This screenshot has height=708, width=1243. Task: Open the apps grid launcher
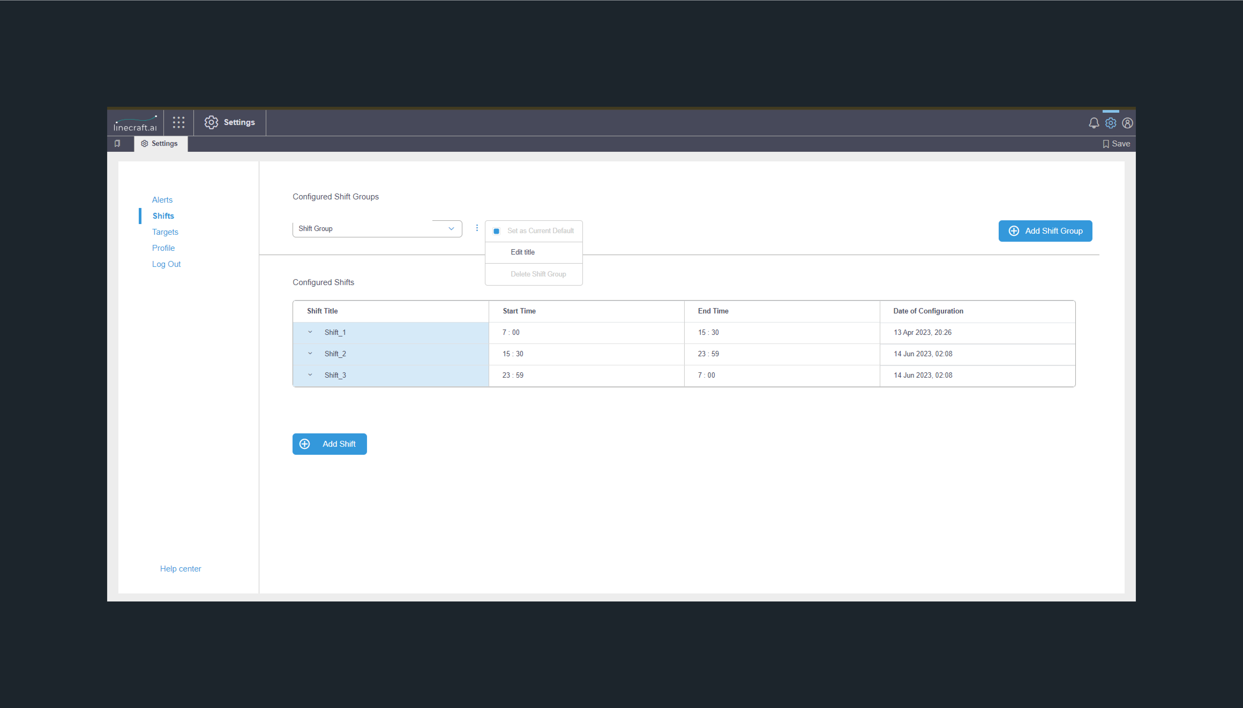(x=178, y=123)
